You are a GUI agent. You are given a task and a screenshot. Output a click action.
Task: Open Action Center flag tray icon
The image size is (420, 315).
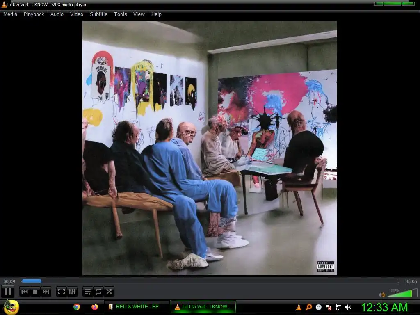click(329, 307)
